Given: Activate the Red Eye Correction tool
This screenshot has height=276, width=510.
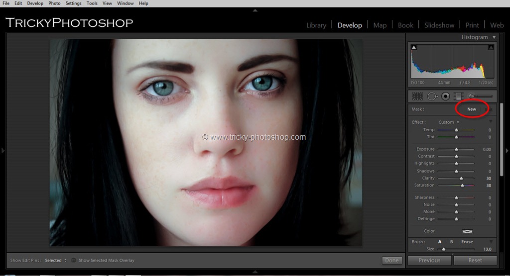Looking at the screenshot, I should click(x=445, y=96).
